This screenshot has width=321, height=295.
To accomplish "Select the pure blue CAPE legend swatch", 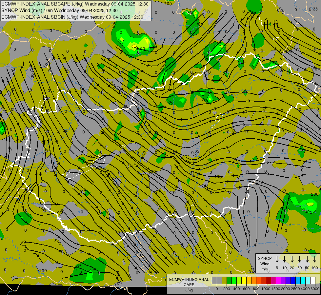I will tap(293, 280).
